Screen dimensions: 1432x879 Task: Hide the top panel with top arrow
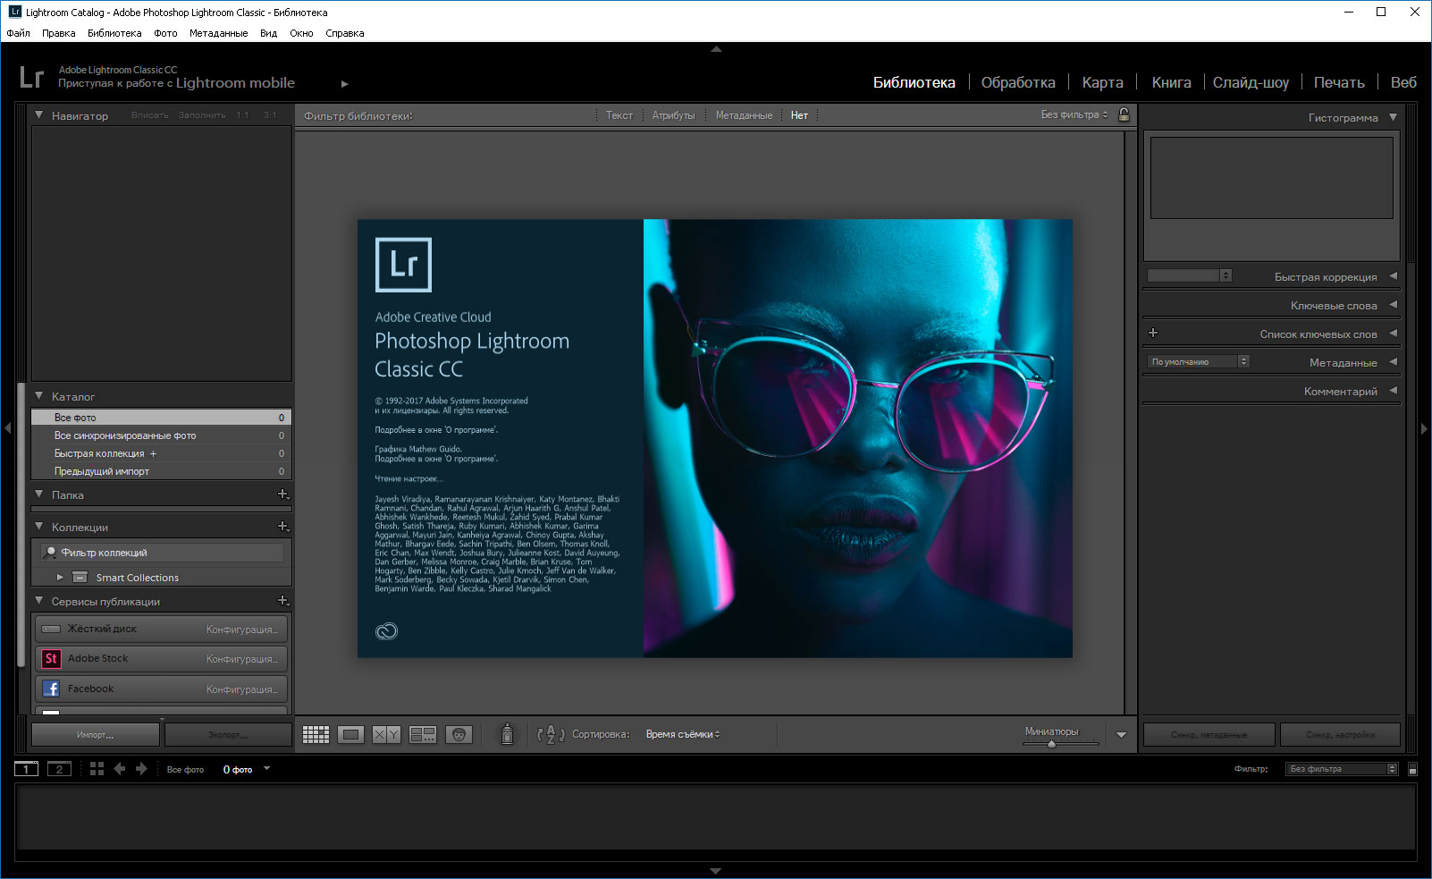click(716, 49)
